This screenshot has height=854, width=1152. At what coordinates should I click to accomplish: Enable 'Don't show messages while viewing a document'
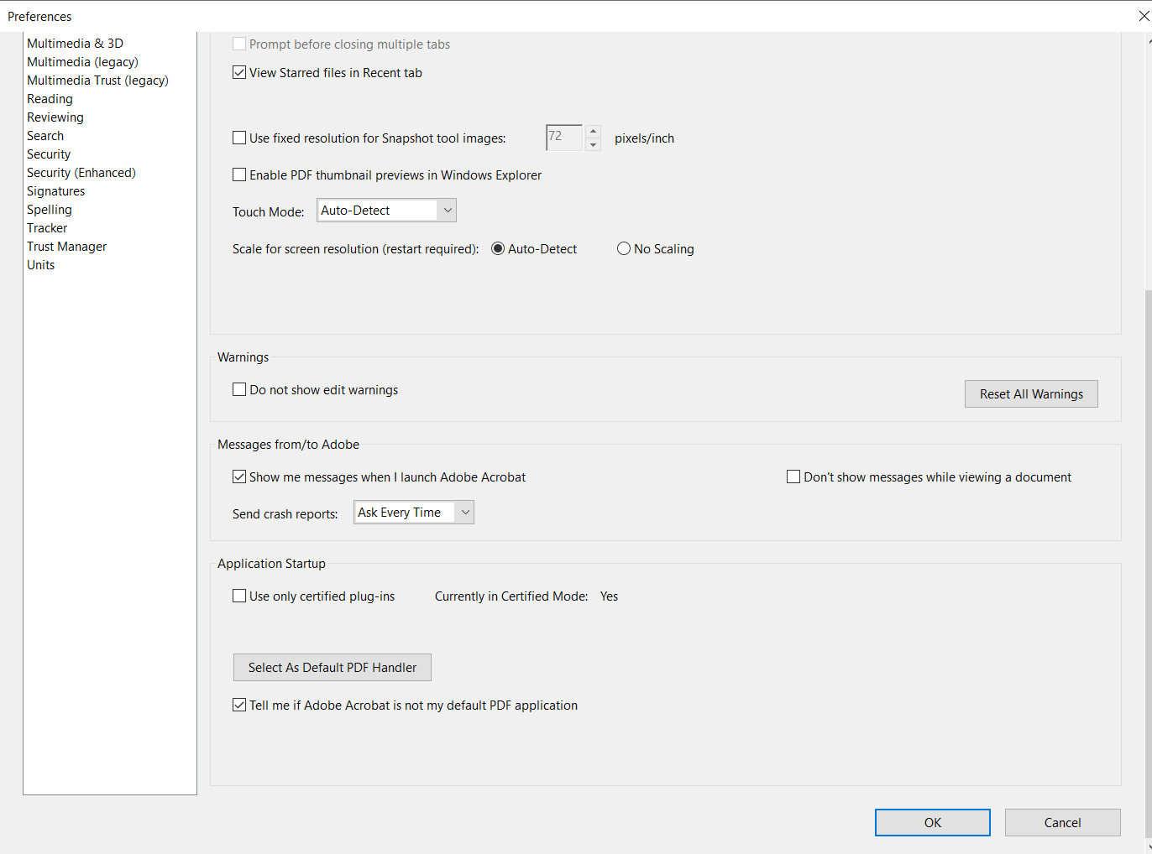[793, 476]
